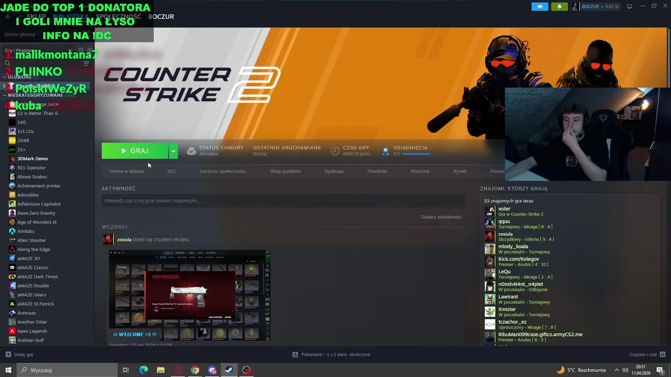Viewport: 671px width, 377px height.
Task: Click the Adorables game icon
Action: pos(12,195)
